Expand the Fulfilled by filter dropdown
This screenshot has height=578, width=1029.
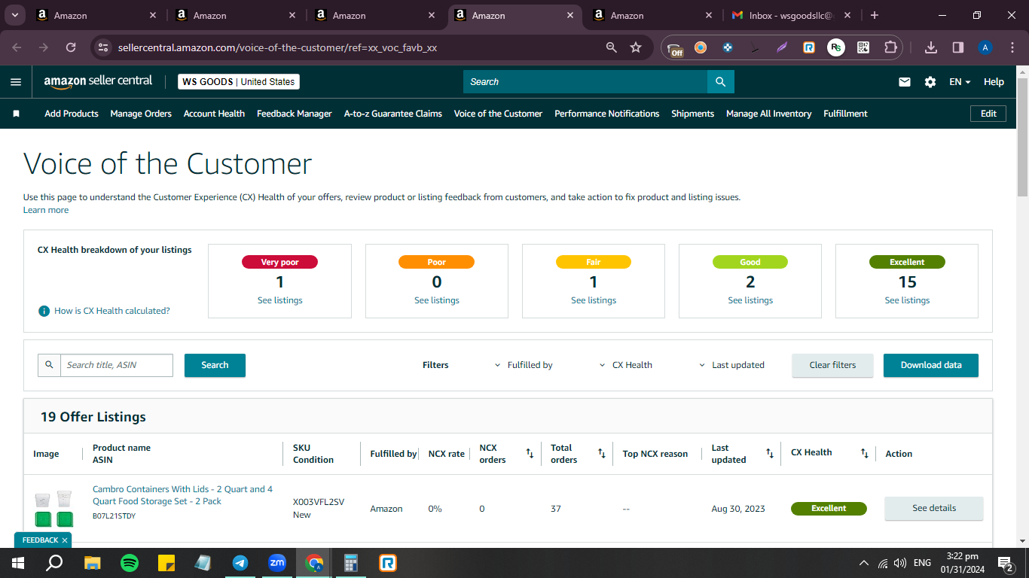point(524,365)
